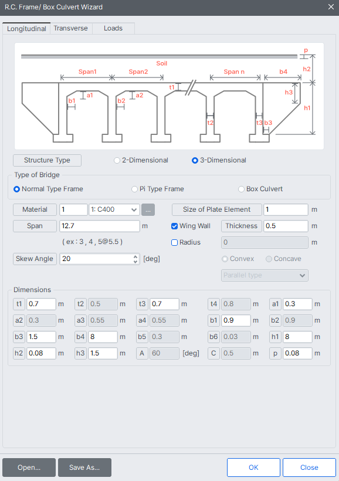
Task: Disable the Wing Wall checkbox
Action: 174,226
